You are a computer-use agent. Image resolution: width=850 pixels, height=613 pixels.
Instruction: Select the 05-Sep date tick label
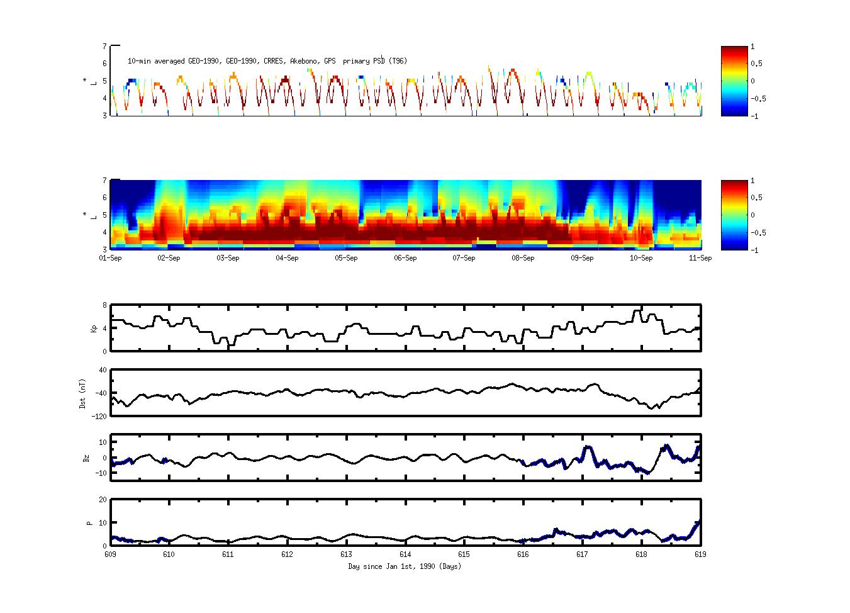point(346,258)
